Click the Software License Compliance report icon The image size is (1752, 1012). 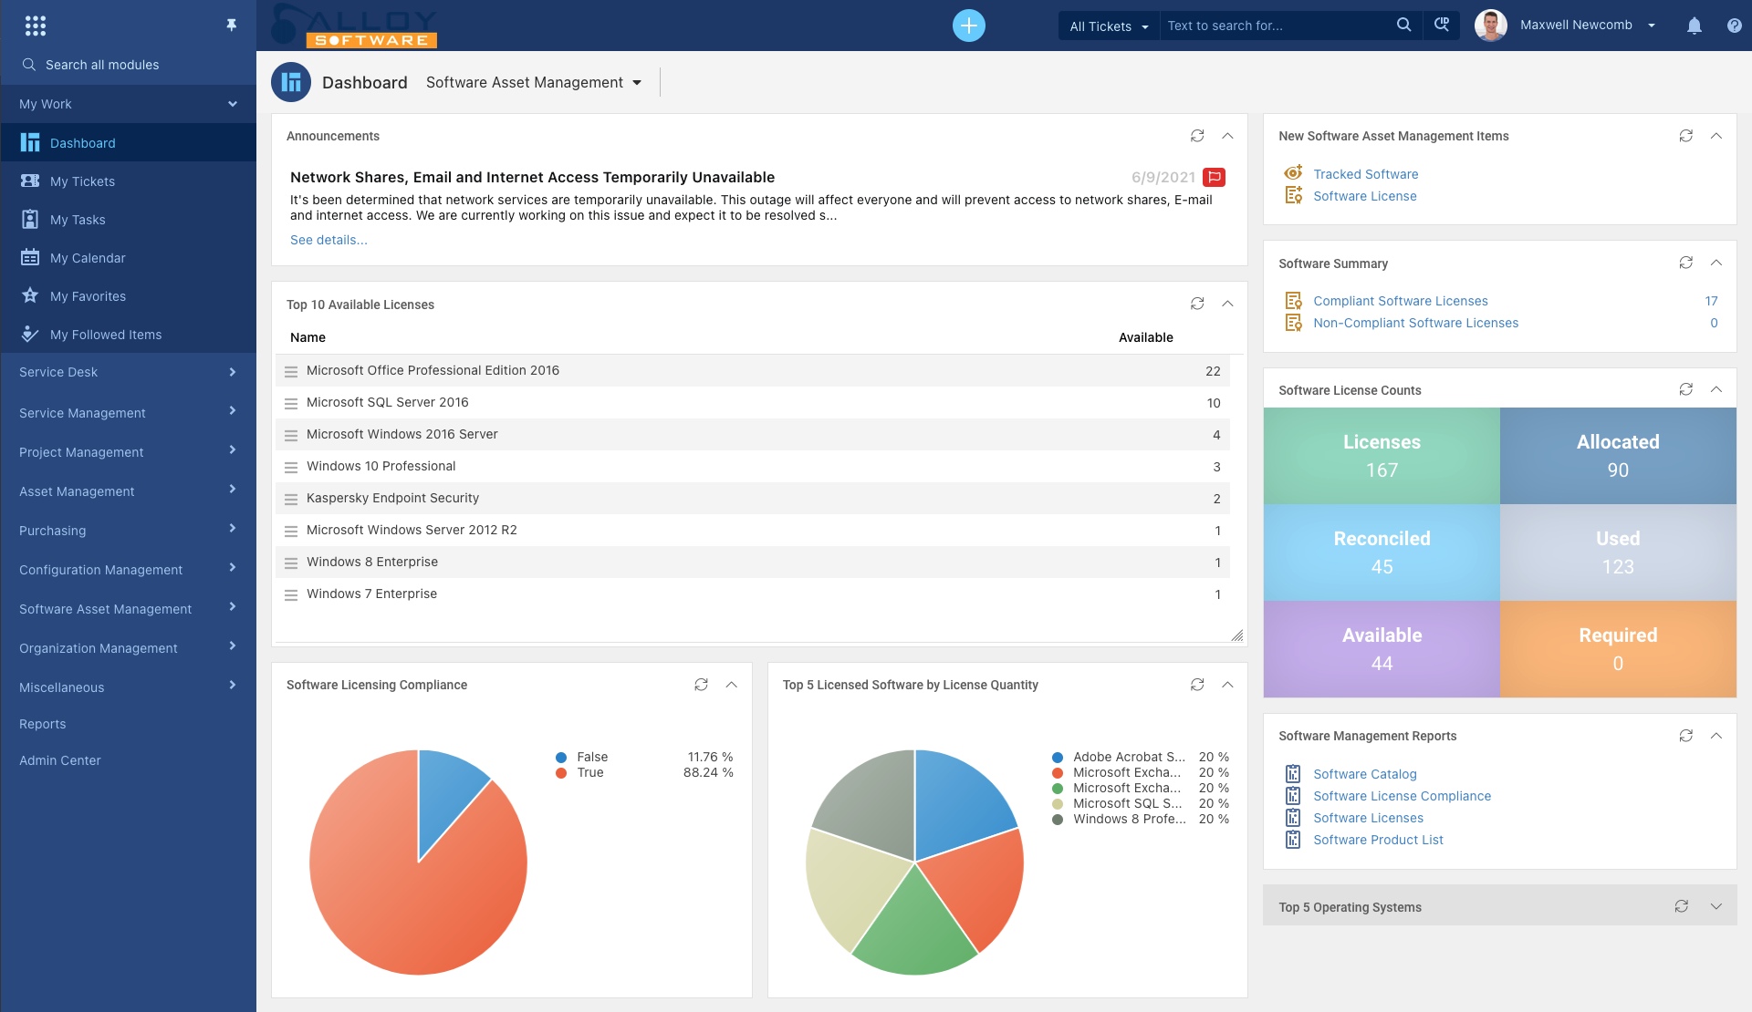[1293, 795]
